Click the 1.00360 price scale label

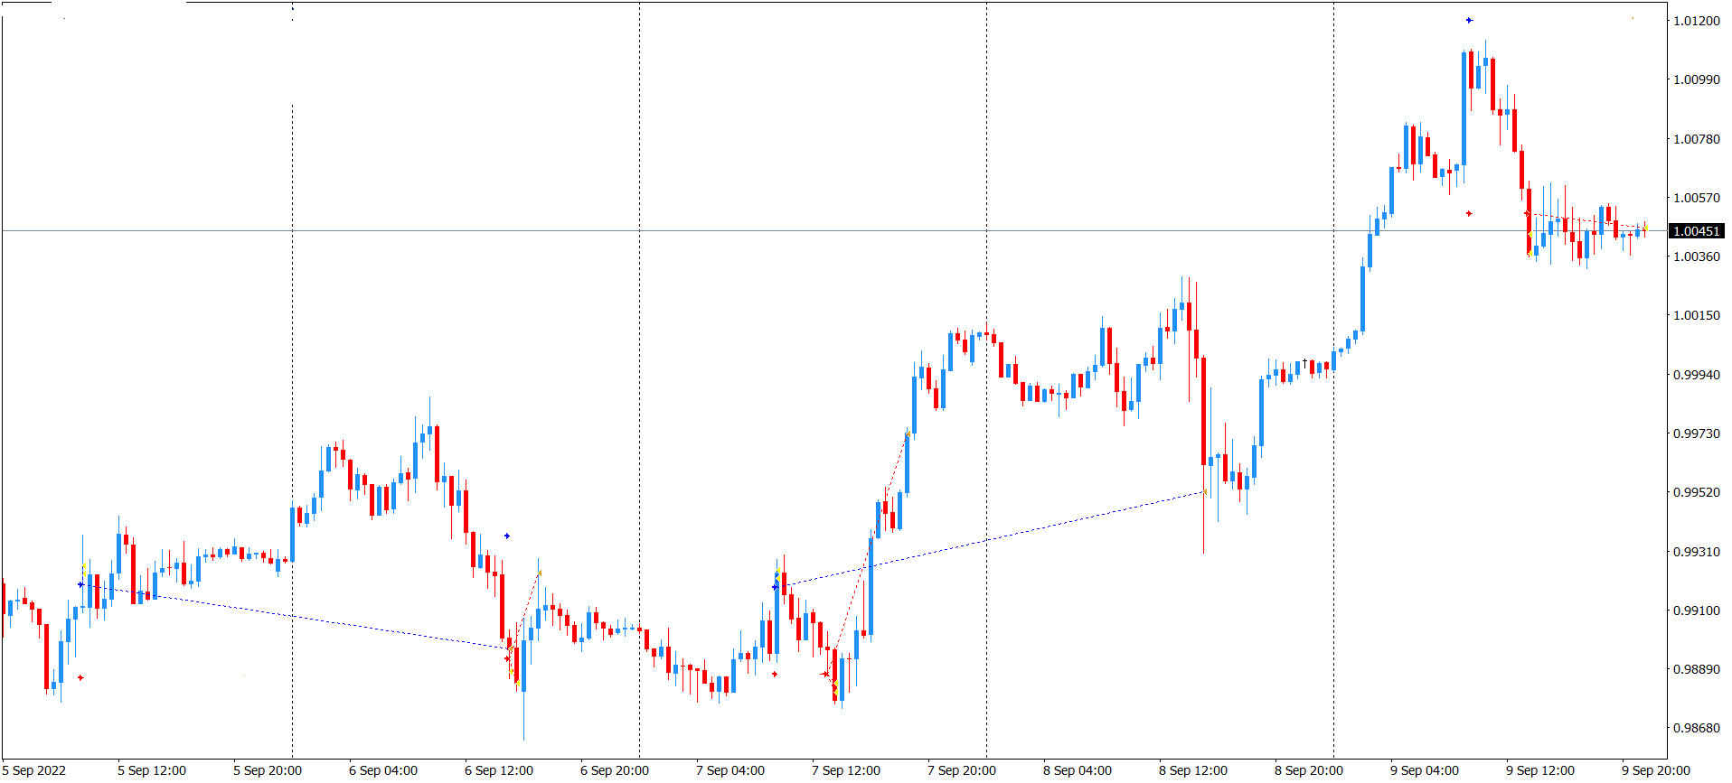click(1697, 256)
